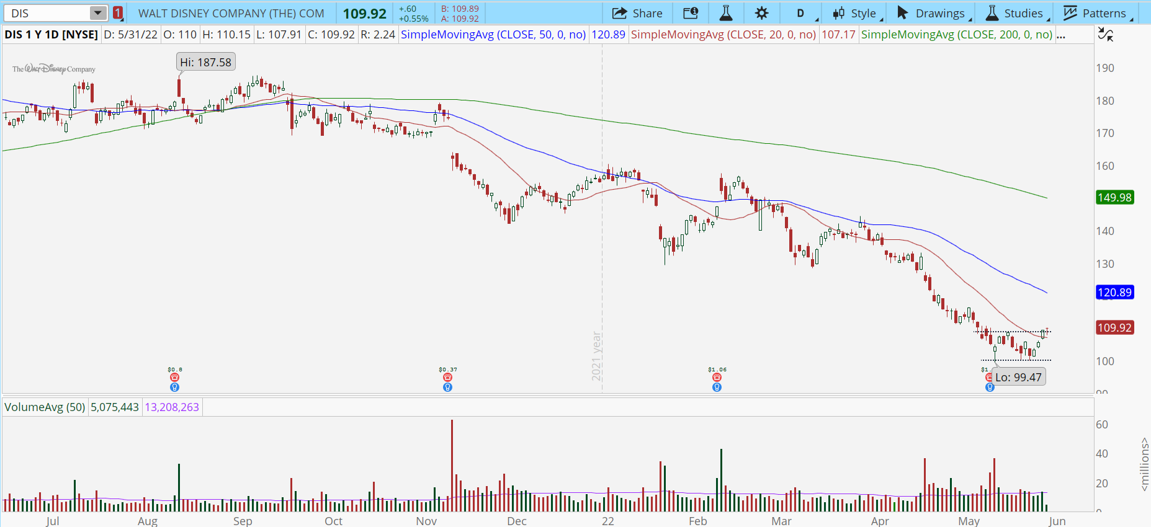Select the SimpleMovingAvg (CLOSE, 20, 0, no) label

[x=723, y=35]
